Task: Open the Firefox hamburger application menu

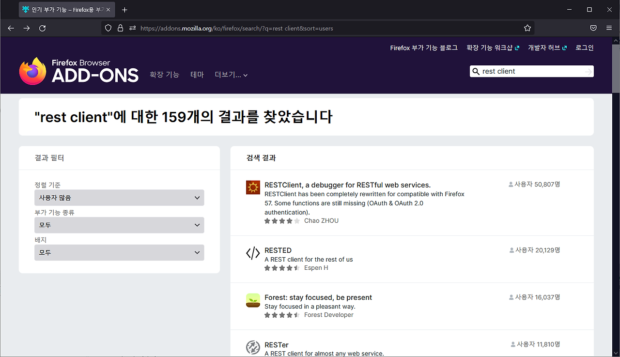Action: click(609, 28)
